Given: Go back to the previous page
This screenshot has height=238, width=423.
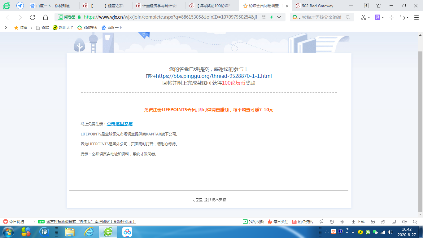Looking at the screenshot, I should pos(7,17).
